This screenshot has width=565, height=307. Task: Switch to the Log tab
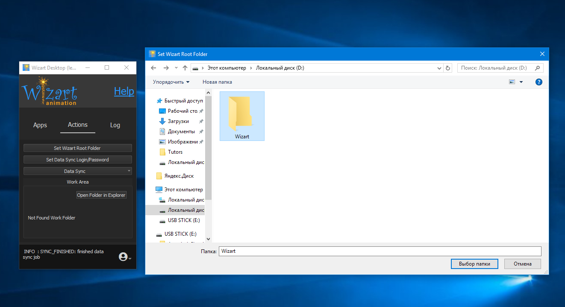115,125
